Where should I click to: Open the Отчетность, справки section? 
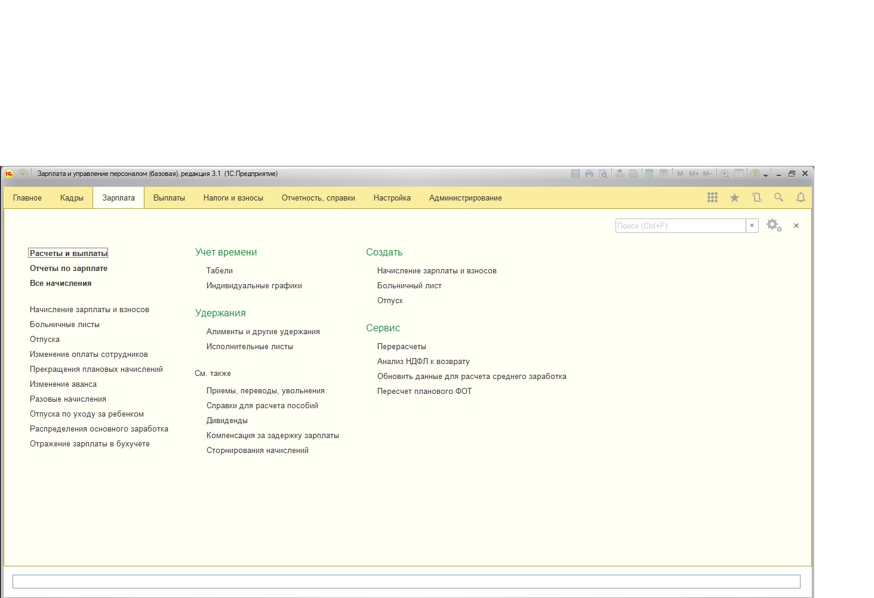(x=318, y=198)
